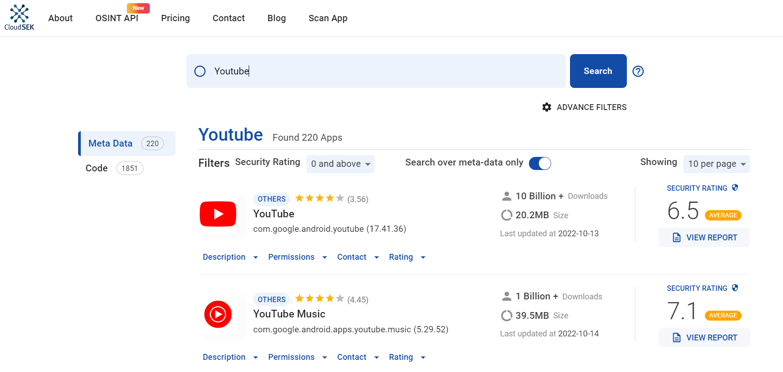Click the size icon next to 39.5MB
Screen dimensions: 783x372
[507, 315]
